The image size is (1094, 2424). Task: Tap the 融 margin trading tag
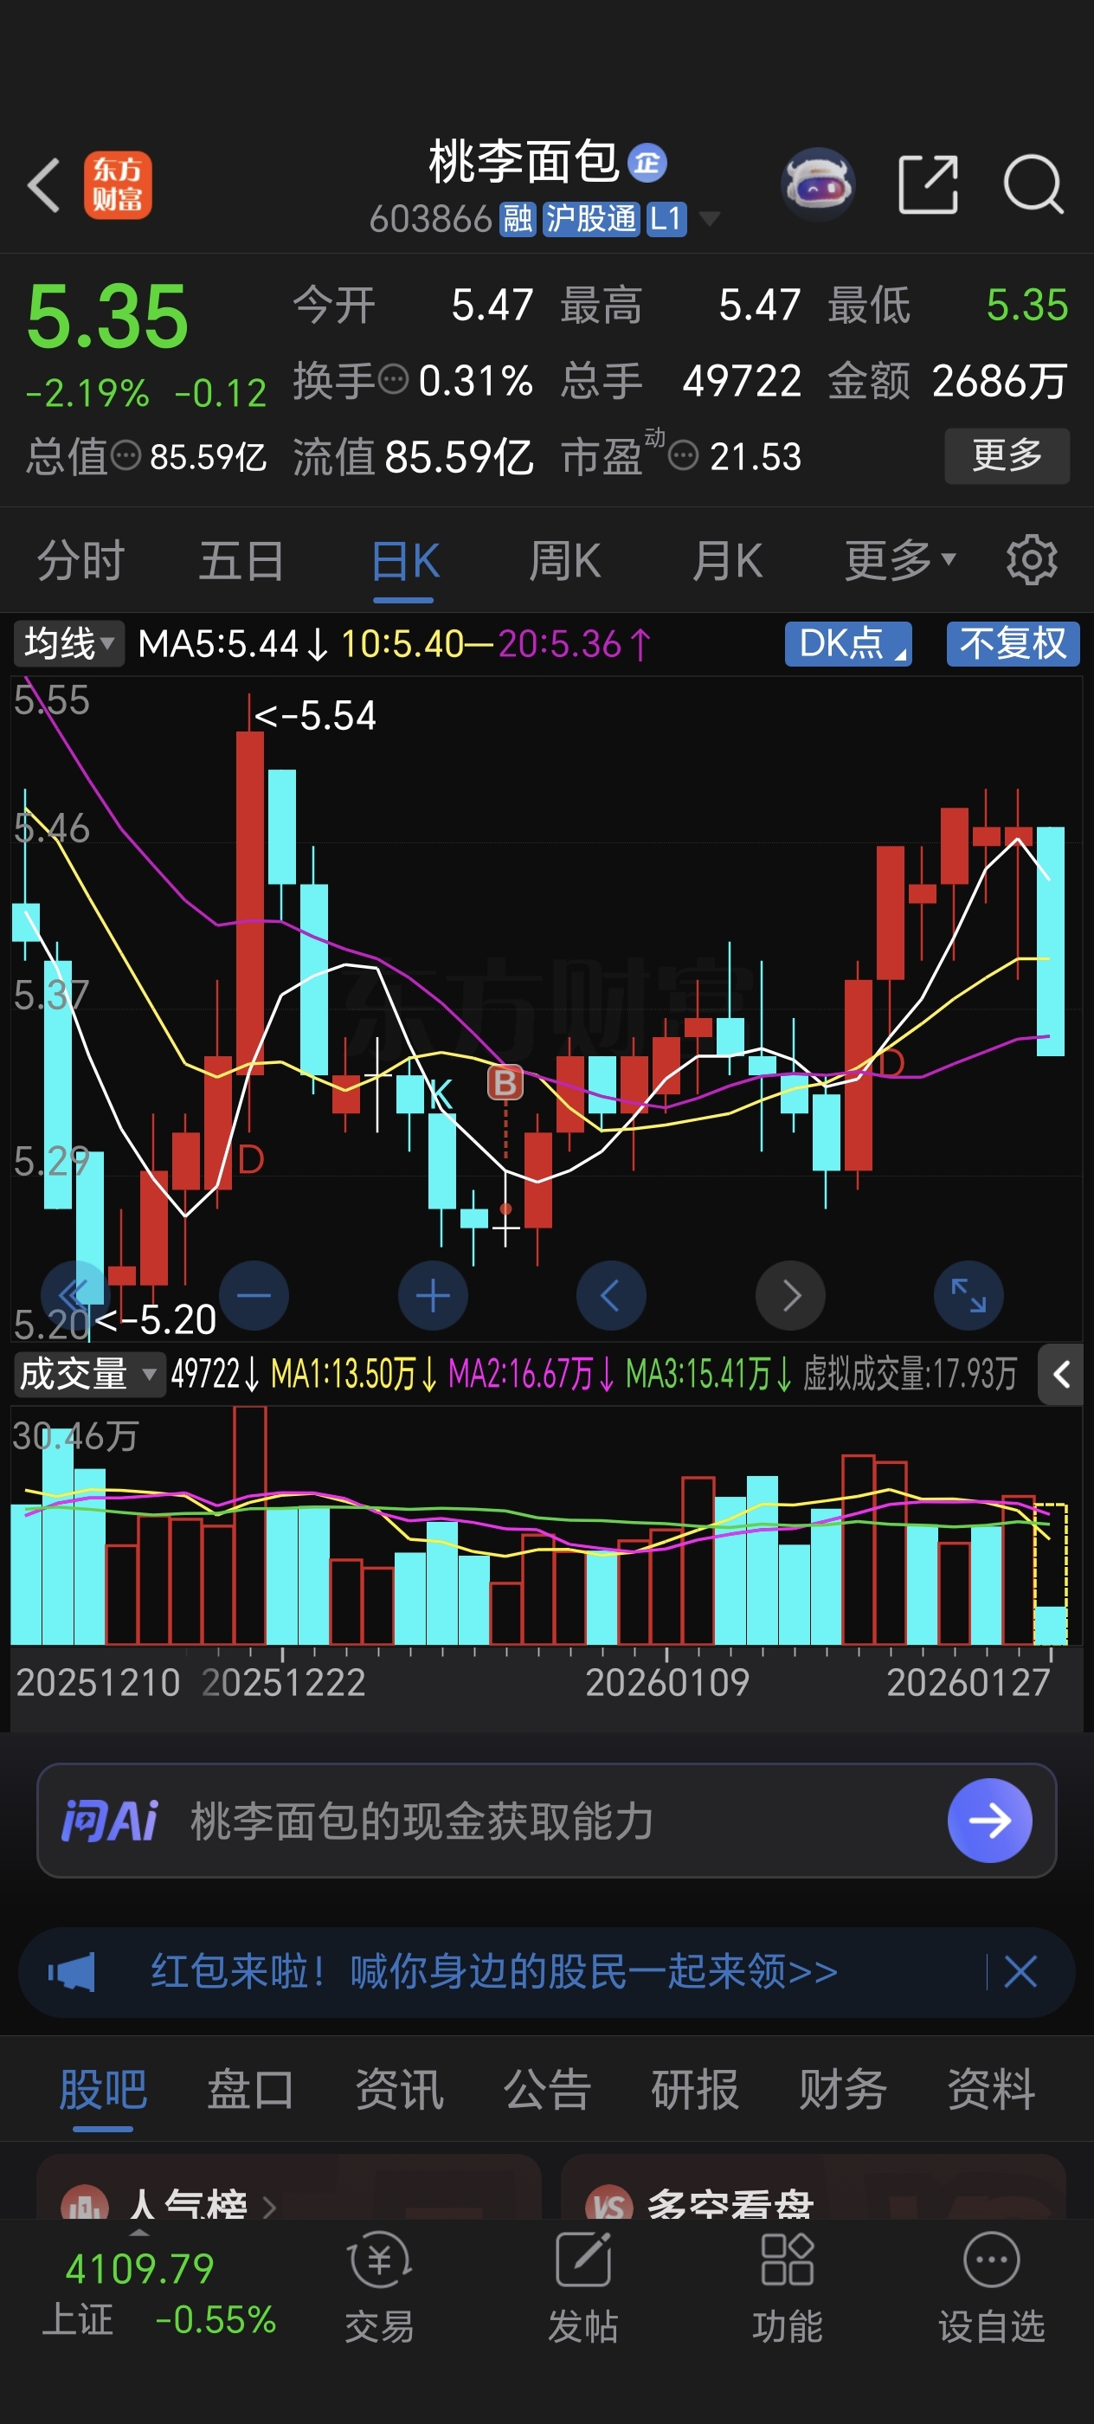coord(518,218)
